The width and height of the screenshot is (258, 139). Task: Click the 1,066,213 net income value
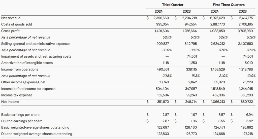(217, 102)
